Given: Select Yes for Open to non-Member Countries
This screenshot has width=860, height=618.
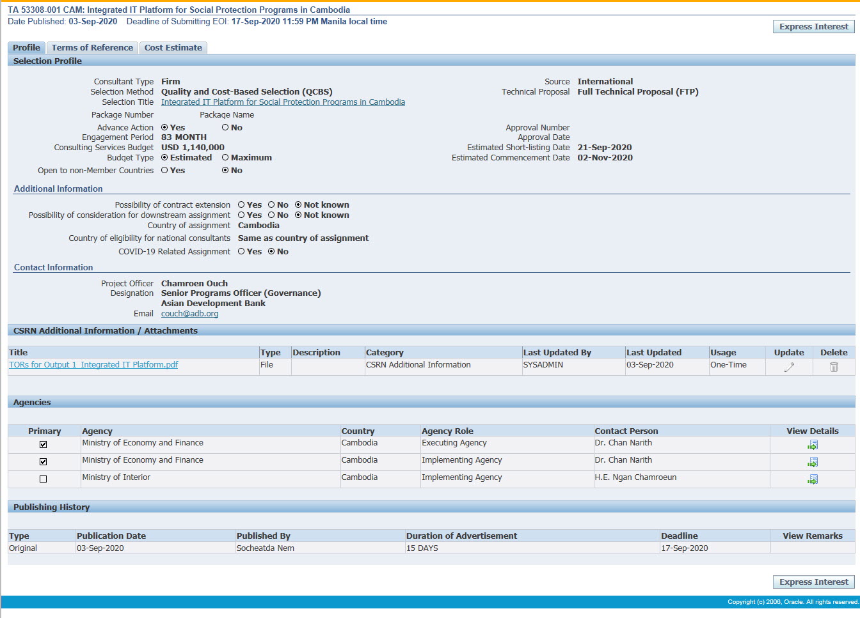Looking at the screenshot, I should click(164, 171).
